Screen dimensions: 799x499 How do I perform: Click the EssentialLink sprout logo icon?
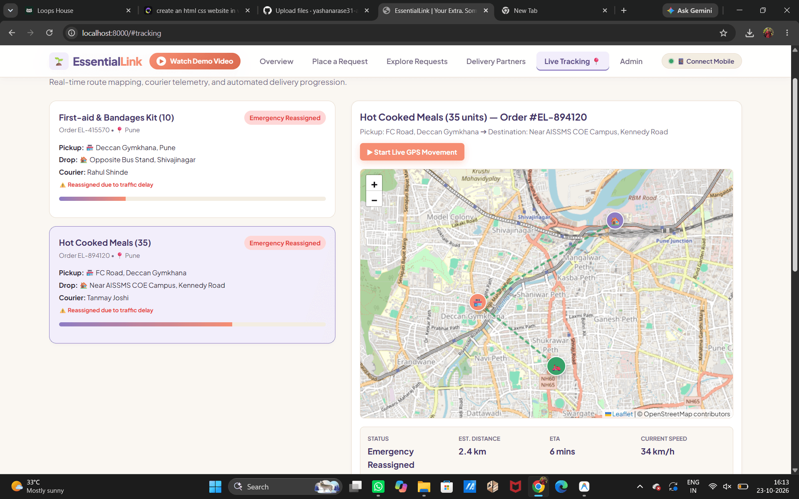coord(59,61)
